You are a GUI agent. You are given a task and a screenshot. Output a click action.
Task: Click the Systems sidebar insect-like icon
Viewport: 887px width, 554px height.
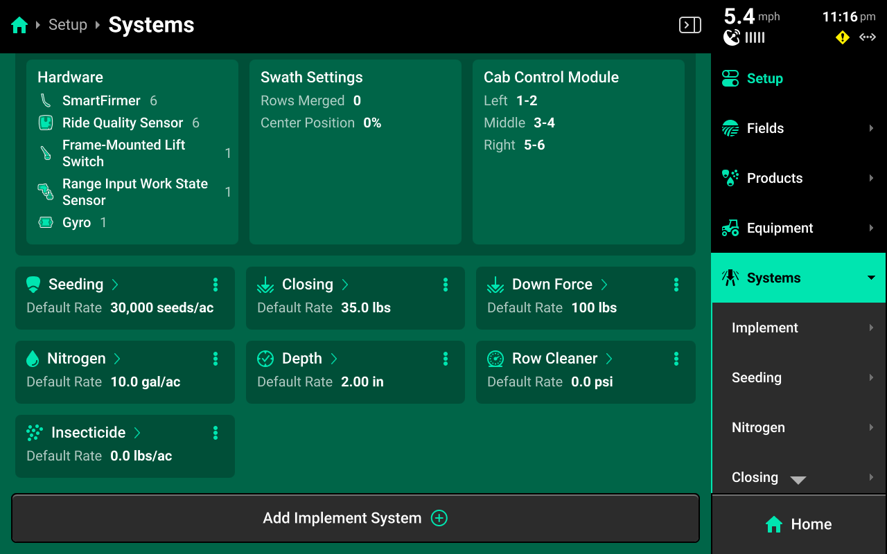click(x=730, y=278)
